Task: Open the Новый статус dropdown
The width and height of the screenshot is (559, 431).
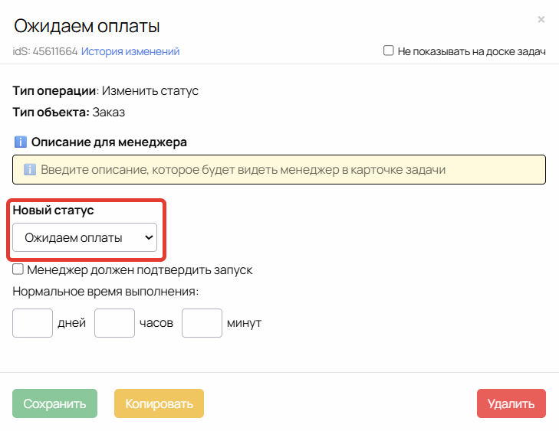Action: (x=84, y=237)
